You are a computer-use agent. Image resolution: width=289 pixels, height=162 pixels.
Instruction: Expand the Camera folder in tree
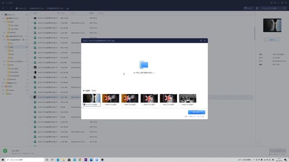[x=3, y=90]
